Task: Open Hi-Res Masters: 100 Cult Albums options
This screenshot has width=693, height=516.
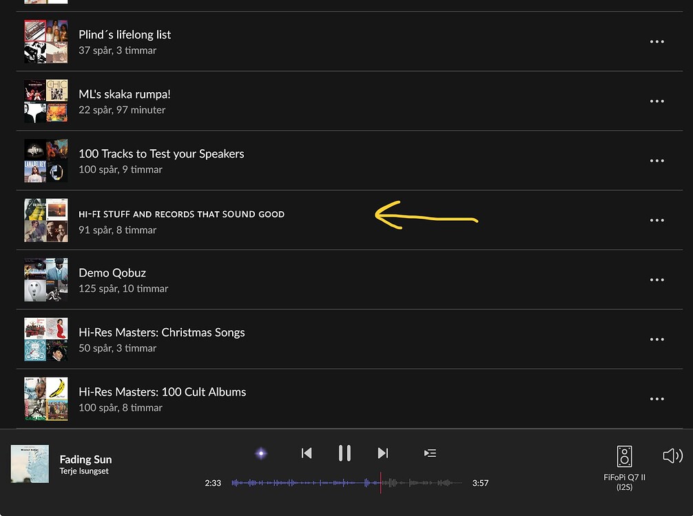Action: [656, 399]
